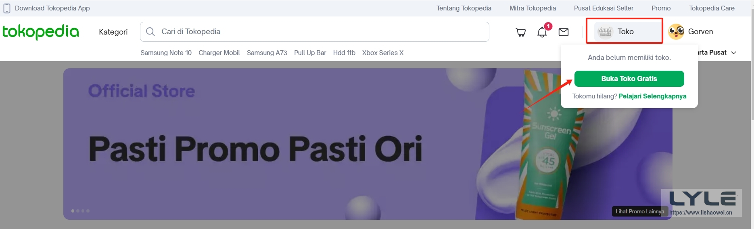Open the inbox envelope icon

coord(564,32)
